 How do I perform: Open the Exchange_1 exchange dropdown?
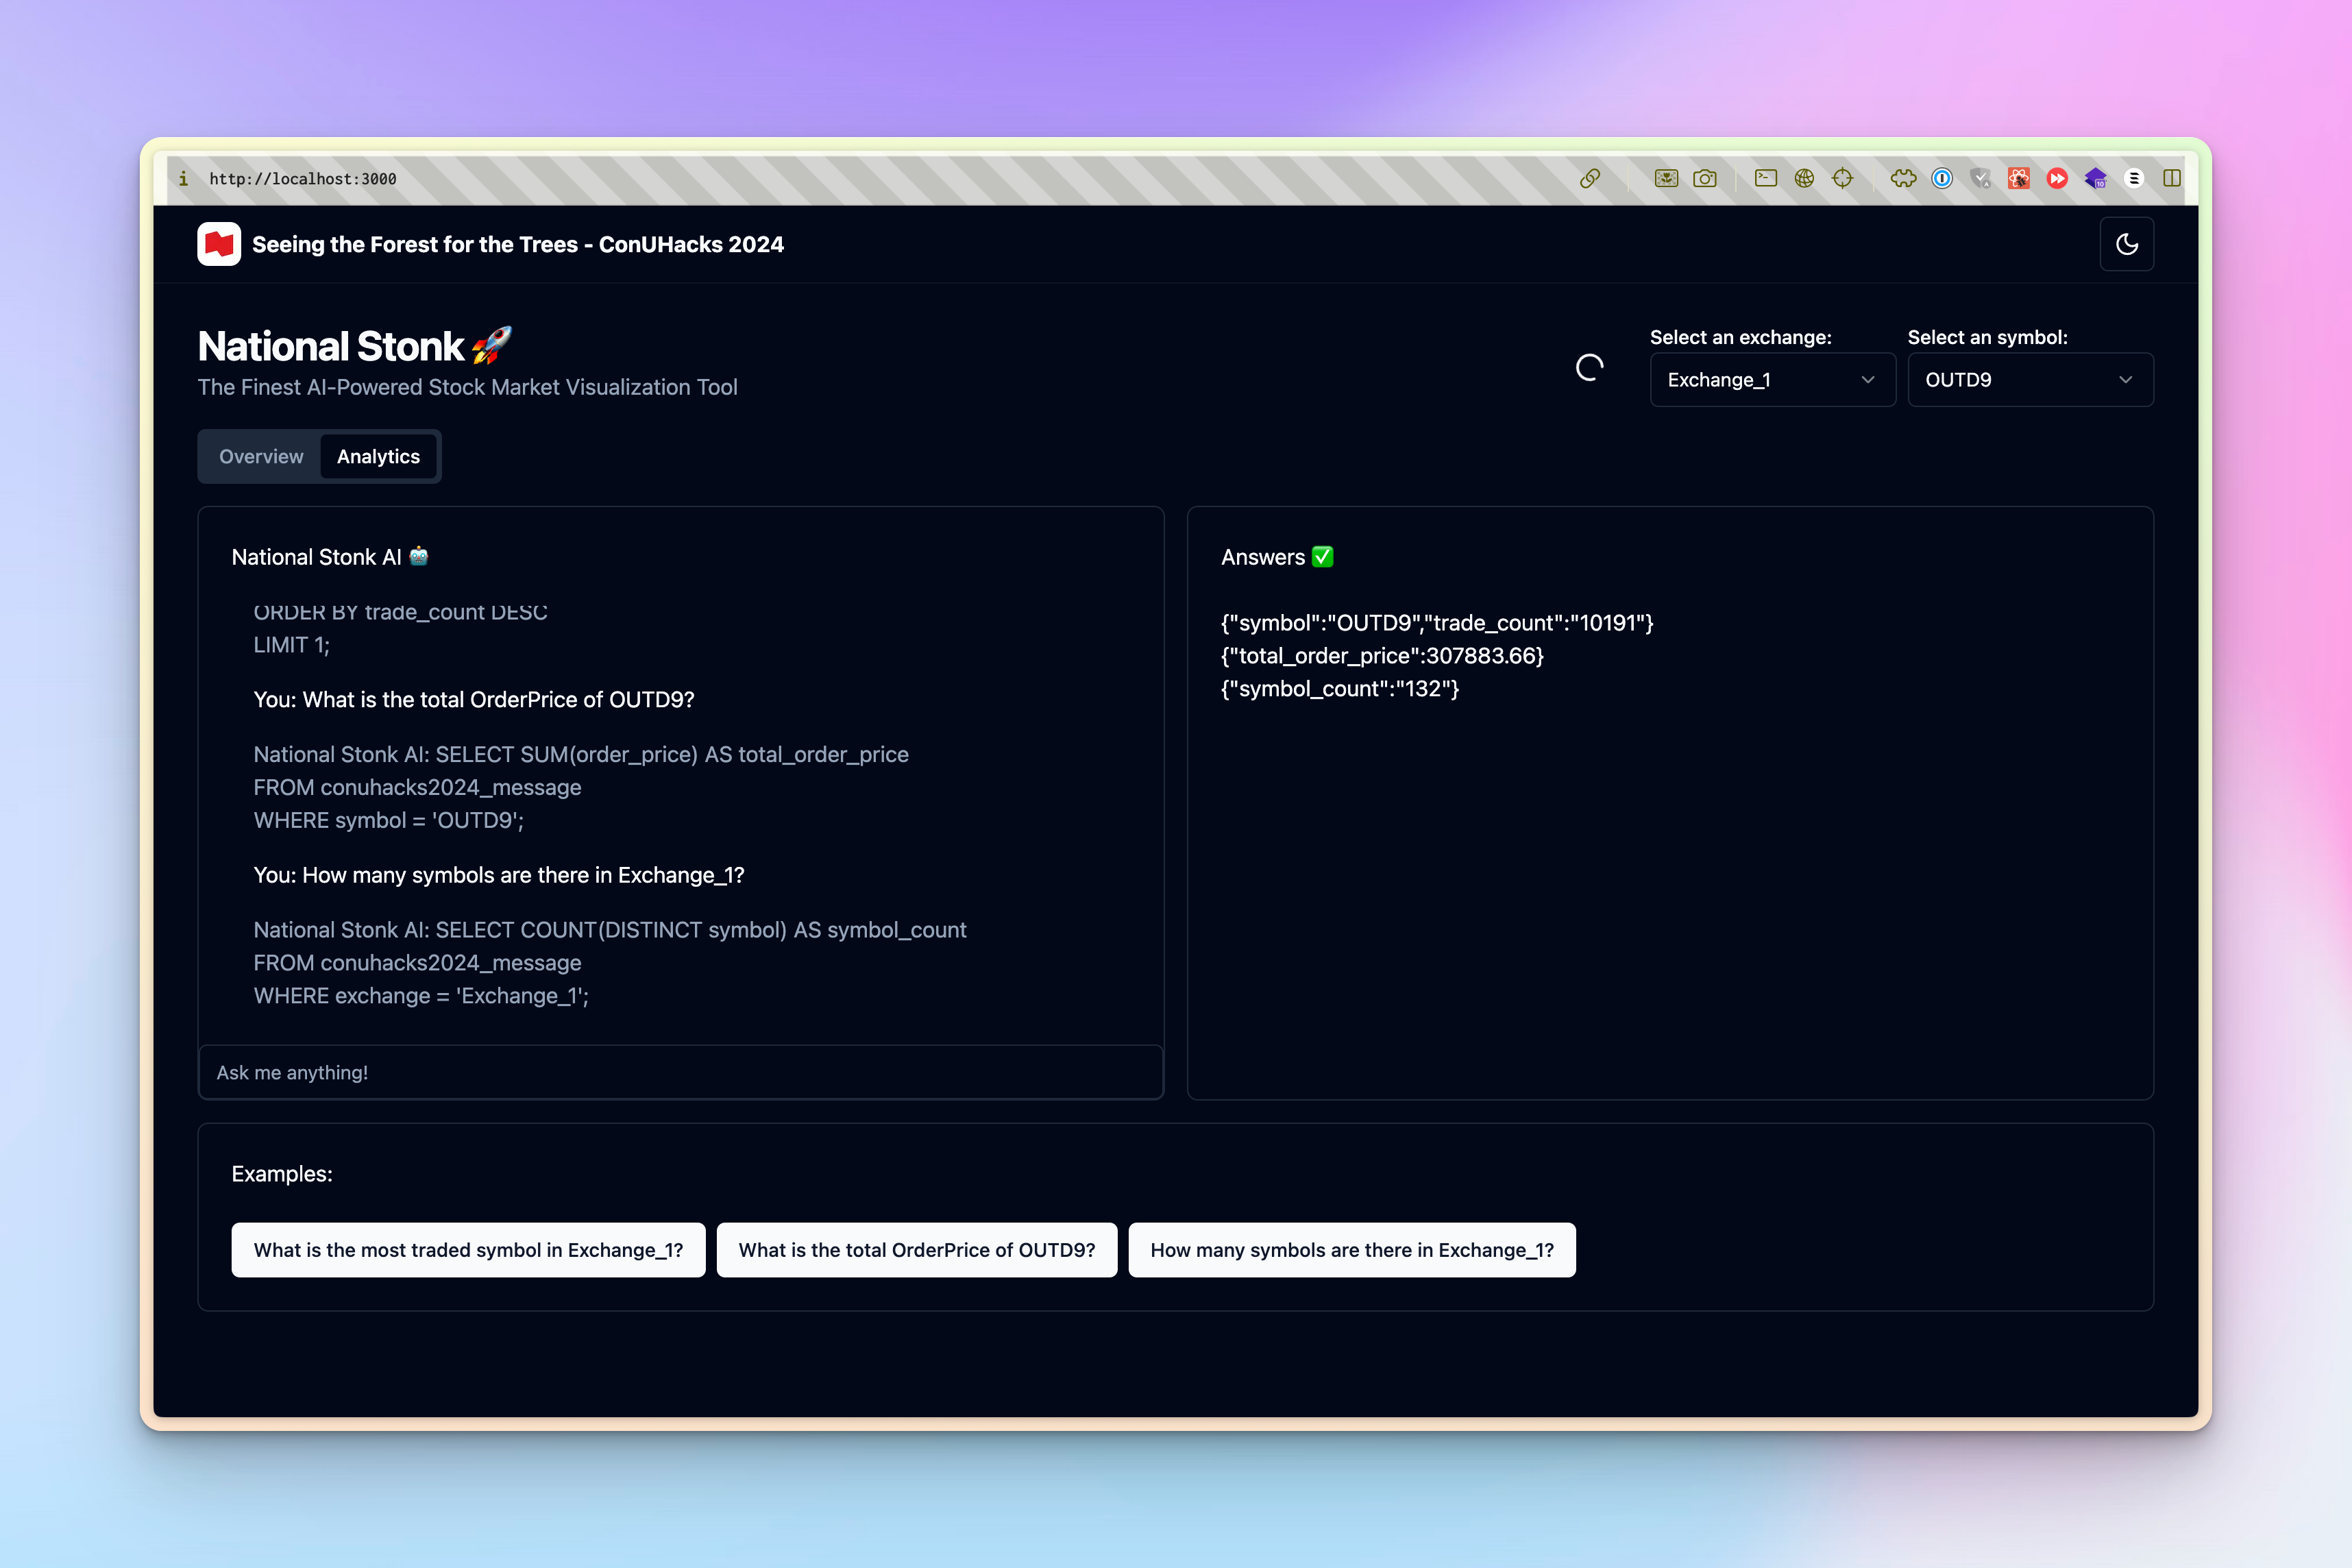point(1772,380)
